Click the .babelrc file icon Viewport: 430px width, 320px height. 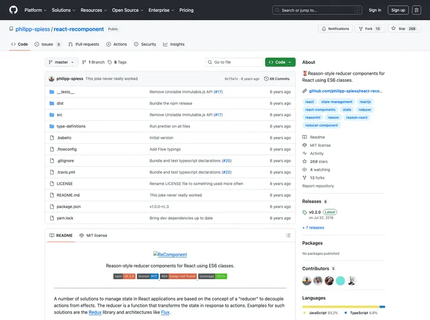(52, 137)
